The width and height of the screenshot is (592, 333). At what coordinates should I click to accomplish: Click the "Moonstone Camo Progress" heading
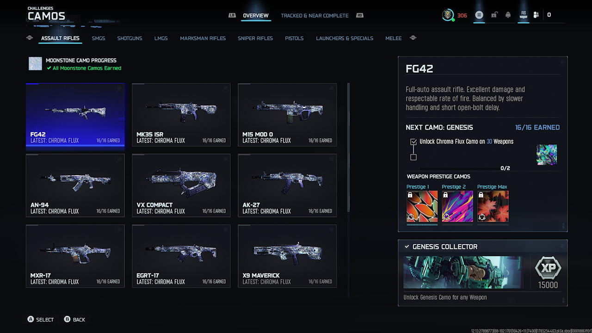pyautogui.click(x=81, y=60)
